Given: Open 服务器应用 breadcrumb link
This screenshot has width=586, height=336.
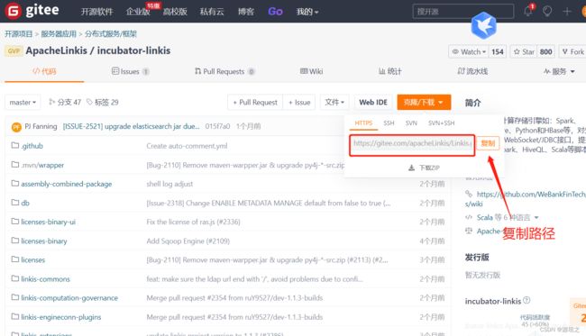Looking at the screenshot, I should coord(59,34).
